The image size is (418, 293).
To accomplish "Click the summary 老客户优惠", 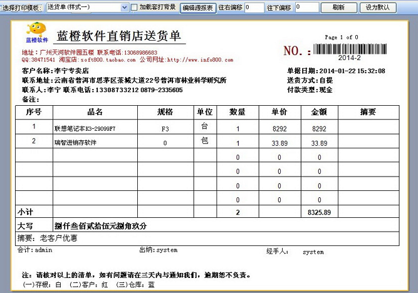I will 58,238.
